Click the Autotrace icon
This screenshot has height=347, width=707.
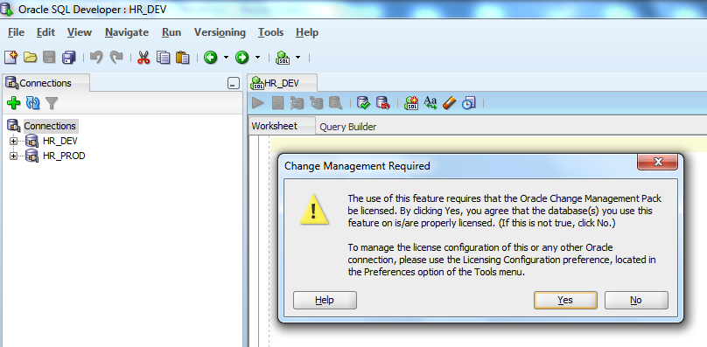pos(317,103)
